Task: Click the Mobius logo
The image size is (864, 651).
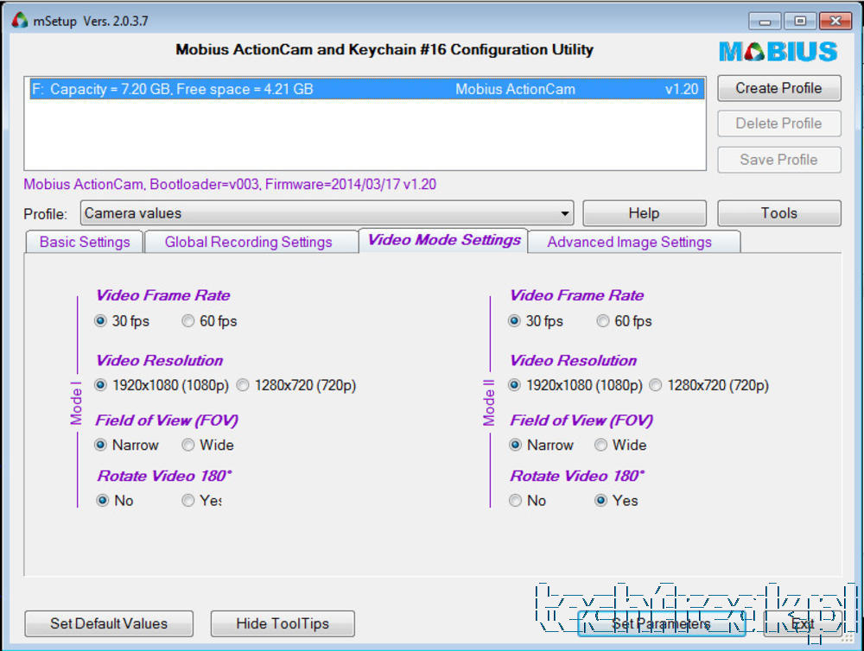Action: coord(778,51)
